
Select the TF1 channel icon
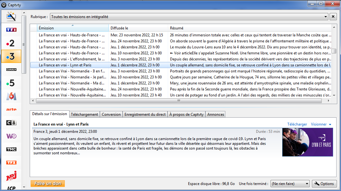(x=11, y=30)
